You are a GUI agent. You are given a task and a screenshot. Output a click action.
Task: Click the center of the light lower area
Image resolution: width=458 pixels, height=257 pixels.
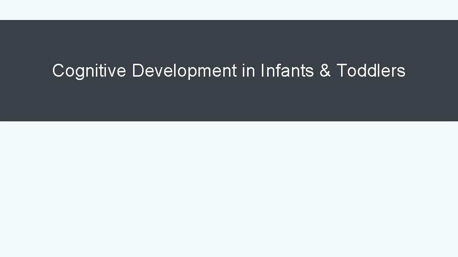pyautogui.click(x=229, y=189)
